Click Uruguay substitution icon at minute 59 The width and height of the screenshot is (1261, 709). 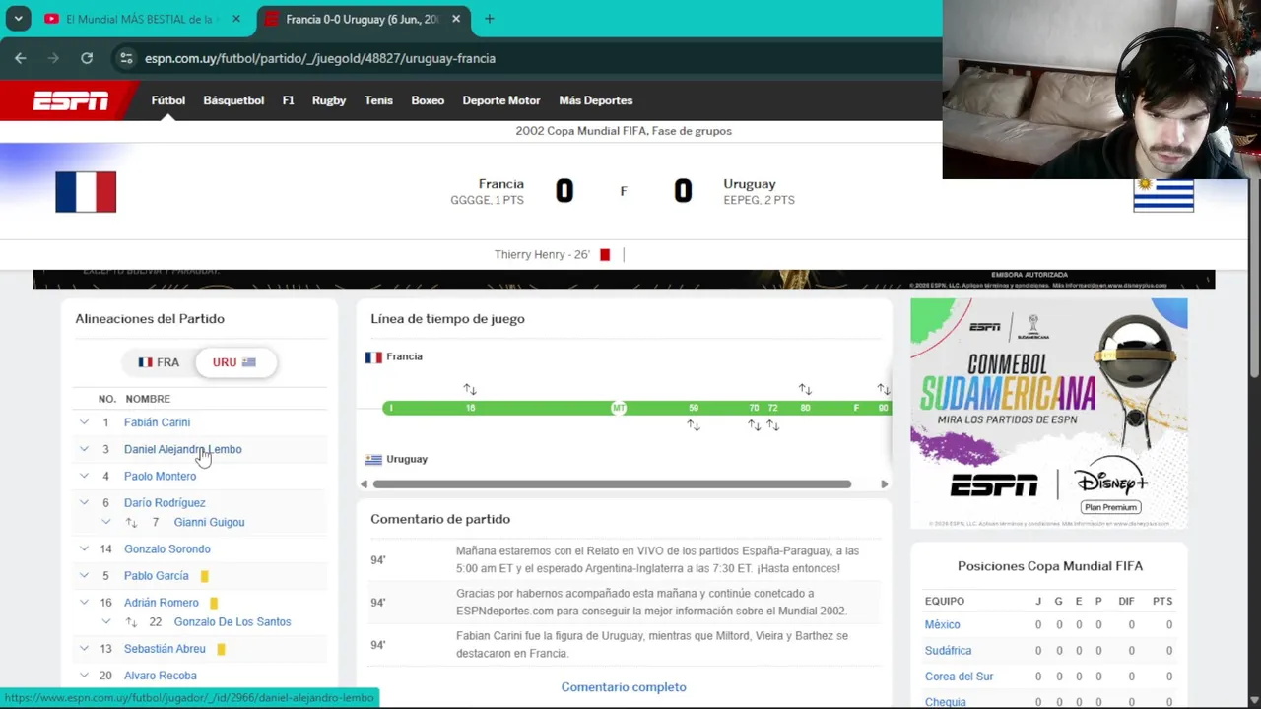(694, 425)
